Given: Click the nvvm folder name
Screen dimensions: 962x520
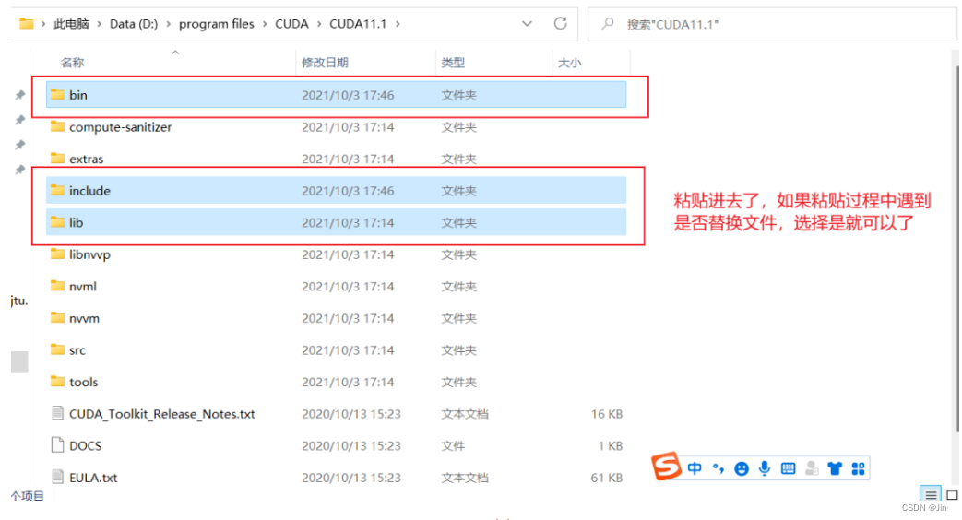Looking at the screenshot, I should 84,318.
